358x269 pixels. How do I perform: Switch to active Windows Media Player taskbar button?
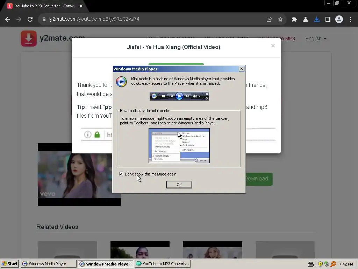pos(106,264)
